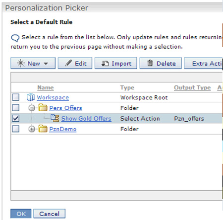
Task: Click the speech bubble help icon
Action: [x=15, y=38]
